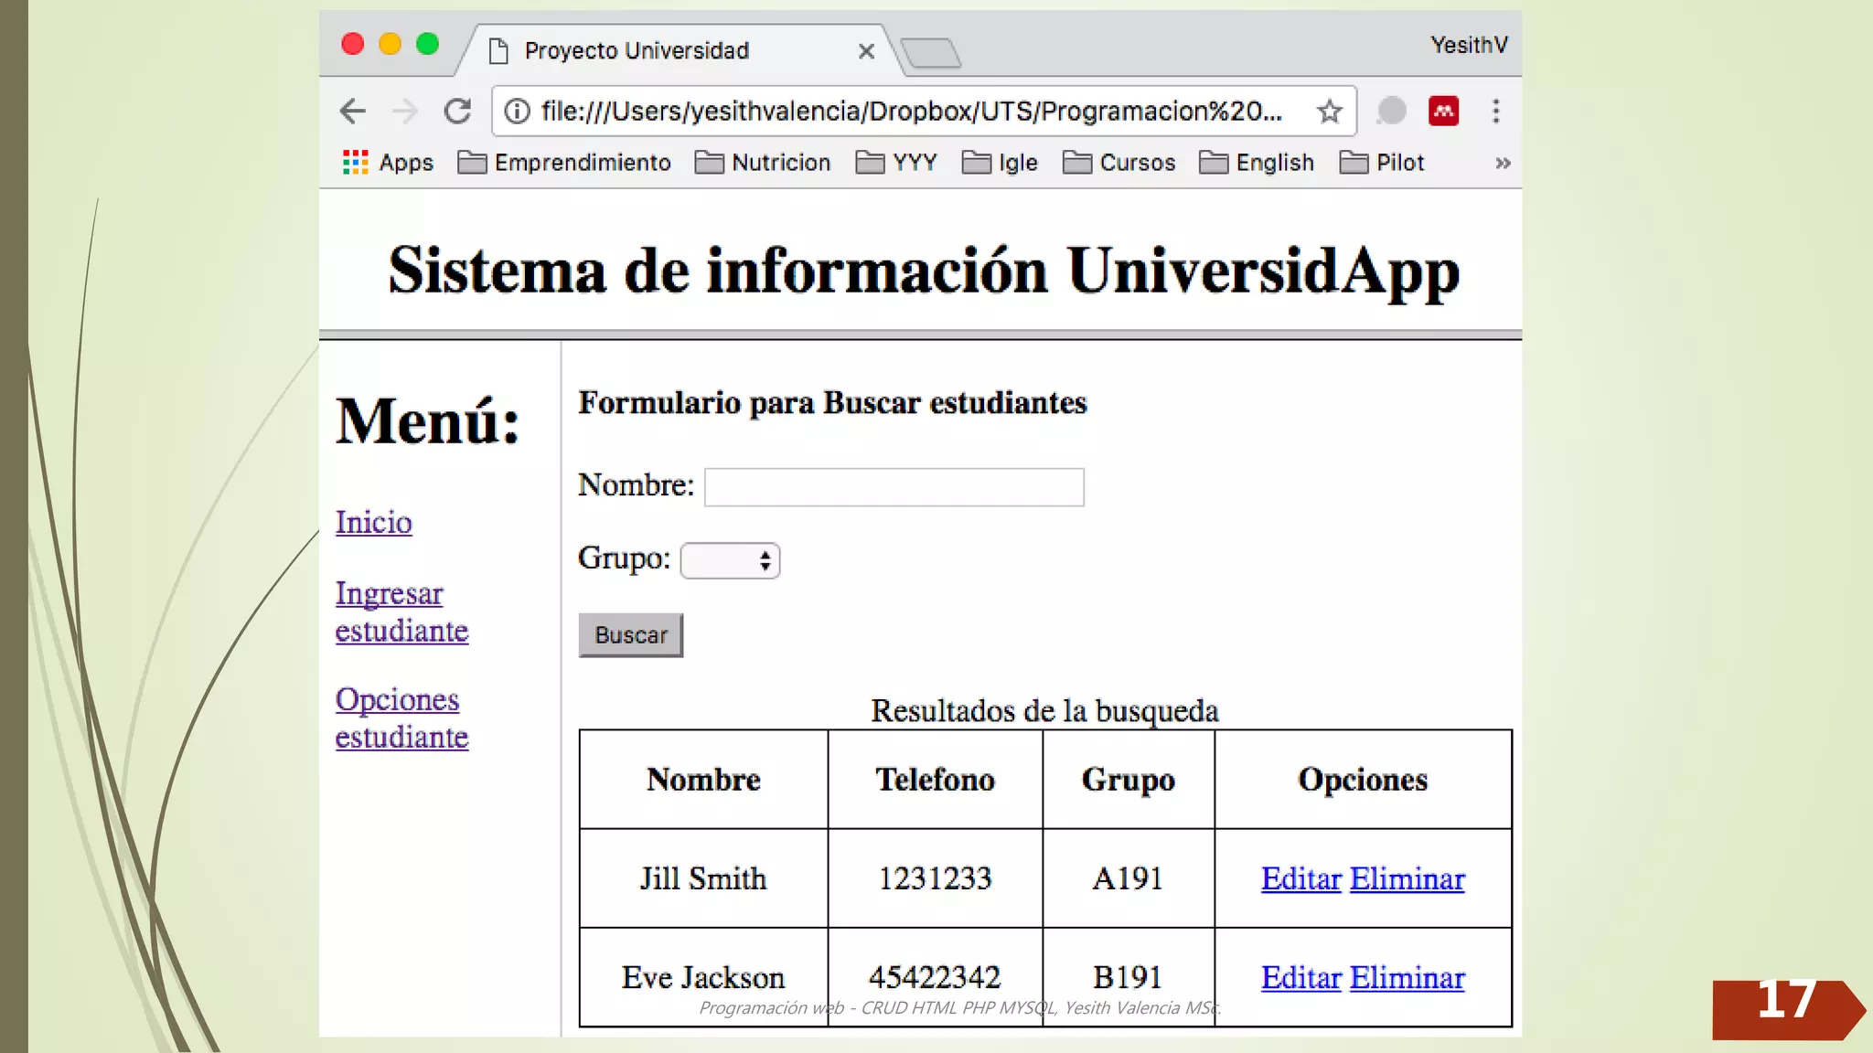Image resolution: width=1873 pixels, height=1053 pixels.
Task: Focus the Nombre text field
Action: pos(894,487)
